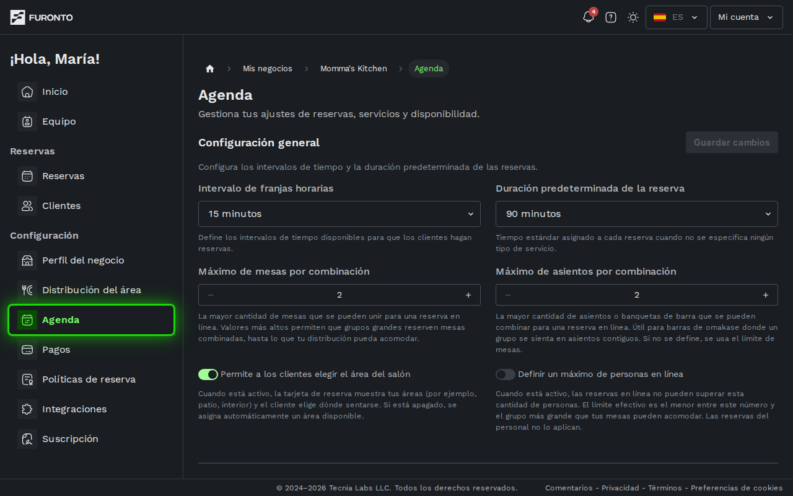Image resolution: width=793 pixels, height=496 pixels.
Task: Go to Reservas page
Action: coord(92,176)
